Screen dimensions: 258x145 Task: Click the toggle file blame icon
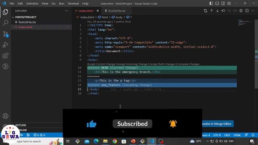tap(241, 11)
